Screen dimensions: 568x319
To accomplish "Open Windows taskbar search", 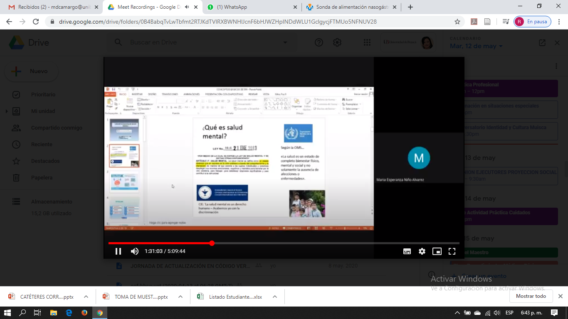I will (x=22, y=312).
